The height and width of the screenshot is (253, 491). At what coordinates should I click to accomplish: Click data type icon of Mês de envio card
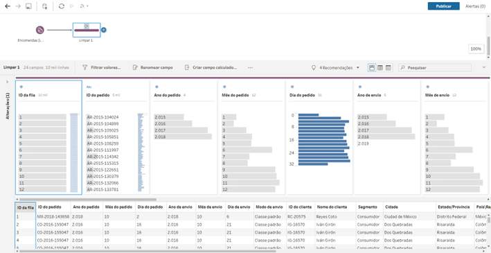point(427,87)
